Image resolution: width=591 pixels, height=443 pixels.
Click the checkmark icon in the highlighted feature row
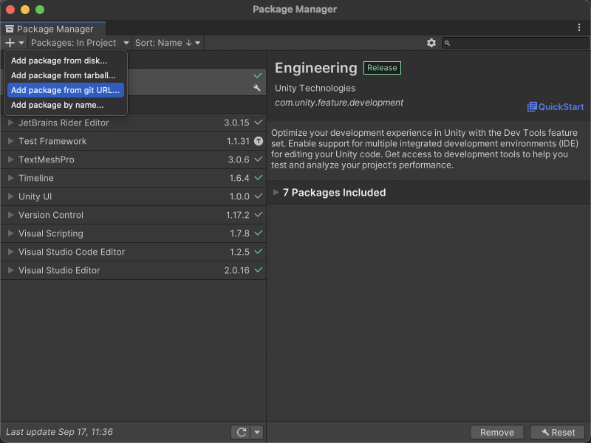coord(257,76)
